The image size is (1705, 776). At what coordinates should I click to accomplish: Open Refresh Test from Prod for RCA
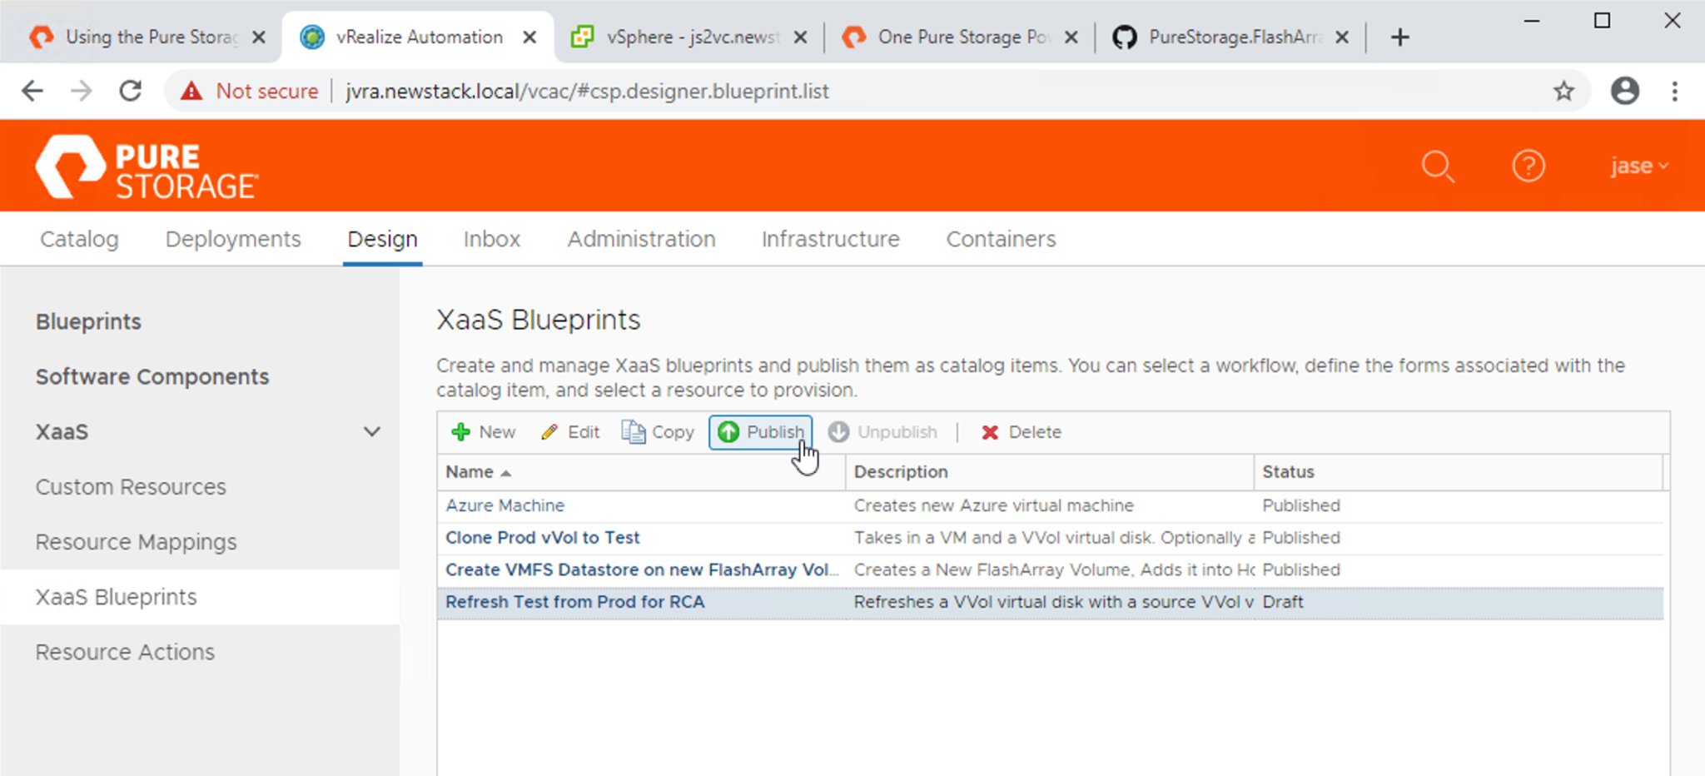pos(574,602)
